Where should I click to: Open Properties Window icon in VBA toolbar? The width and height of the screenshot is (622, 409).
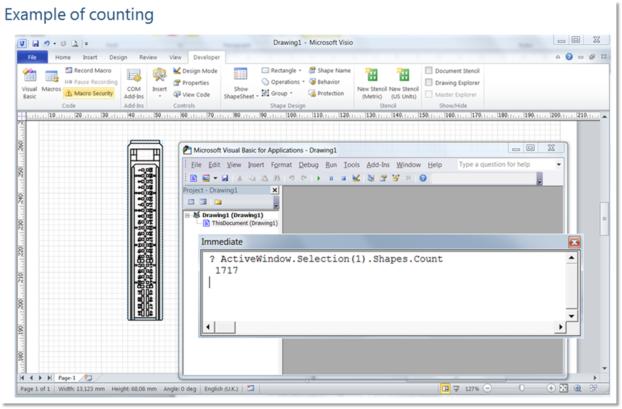(x=383, y=178)
